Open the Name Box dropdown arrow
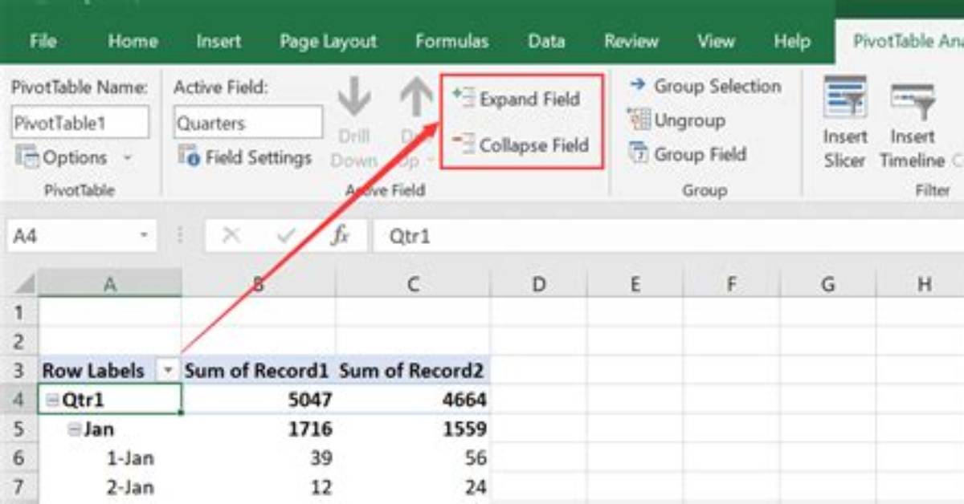The height and width of the screenshot is (504, 964). tap(145, 236)
